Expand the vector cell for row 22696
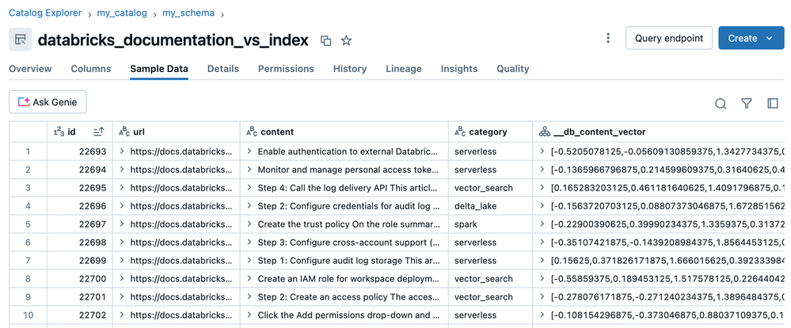Image resolution: width=791 pixels, height=328 pixels. pos(542,205)
